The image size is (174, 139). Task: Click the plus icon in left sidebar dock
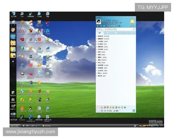tap(13, 61)
